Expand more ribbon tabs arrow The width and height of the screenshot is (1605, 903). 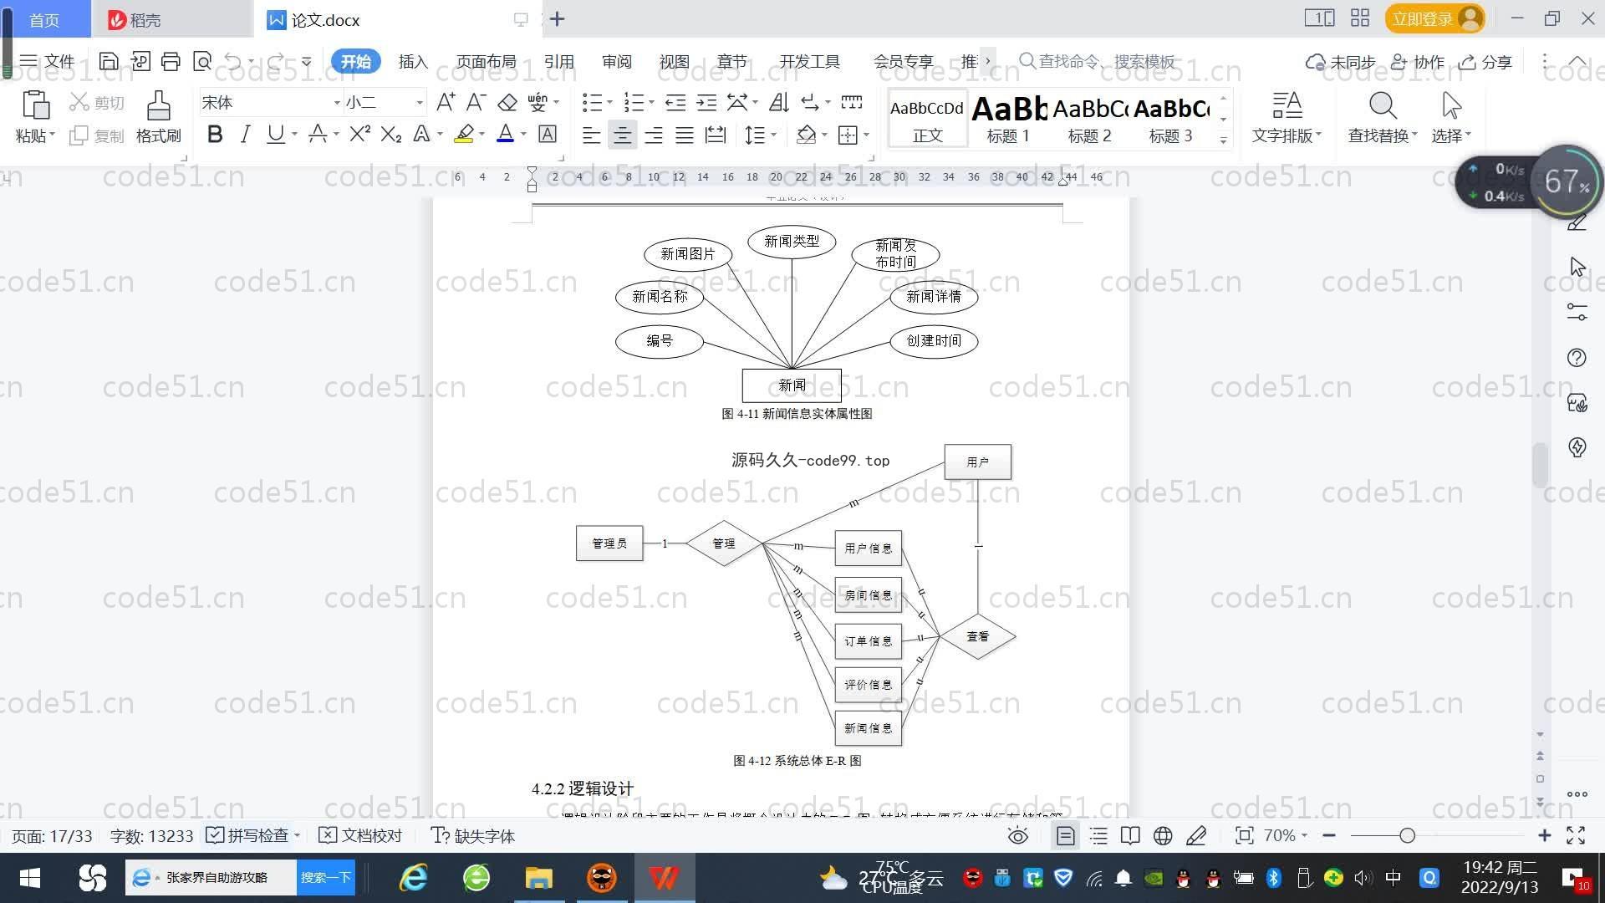point(988,61)
